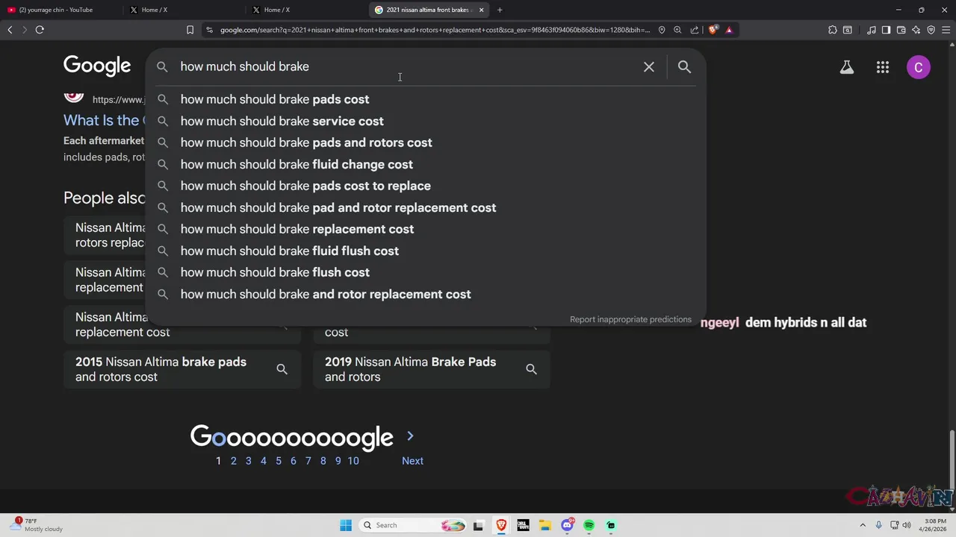This screenshot has width=956, height=537.
Task: Open related search '2019 Nissan Altima Brake Pads'
Action: 432,369
